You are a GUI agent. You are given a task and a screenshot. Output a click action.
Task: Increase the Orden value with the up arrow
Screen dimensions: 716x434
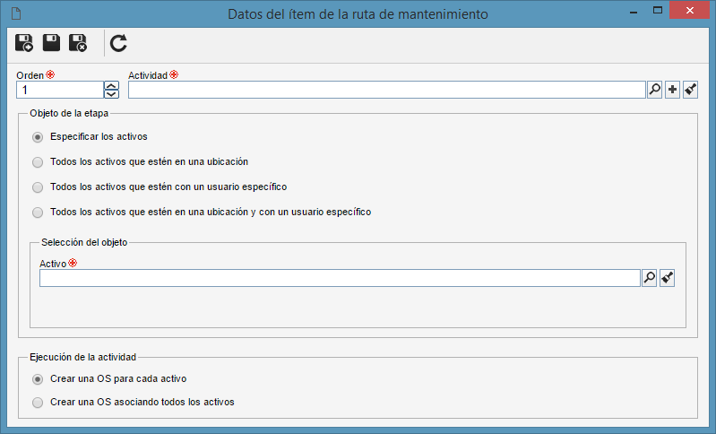coord(111,85)
